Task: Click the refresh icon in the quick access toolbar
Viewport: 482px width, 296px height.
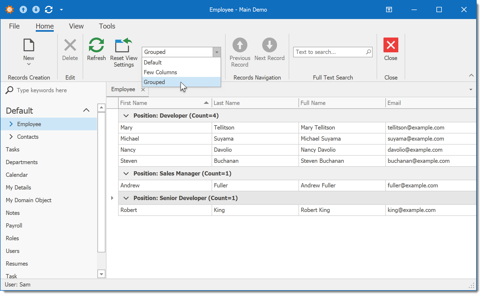Action: pos(48,9)
